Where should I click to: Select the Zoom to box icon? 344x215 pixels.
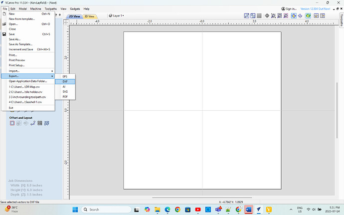[x=273, y=16]
